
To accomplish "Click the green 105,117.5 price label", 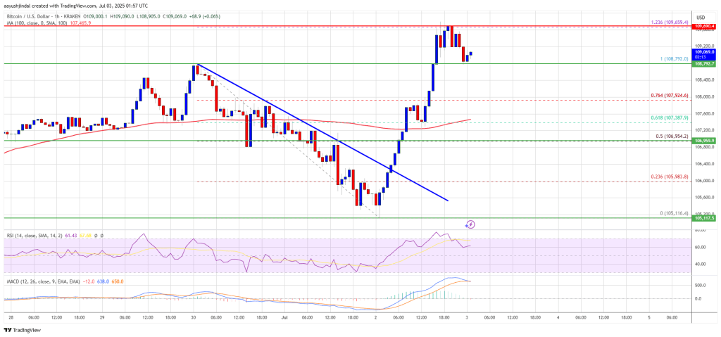I will click(704, 218).
